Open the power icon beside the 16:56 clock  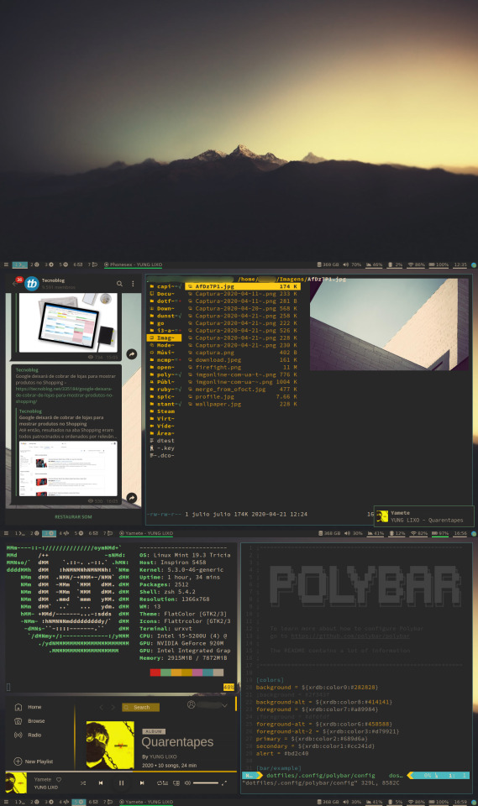tap(474, 534)
